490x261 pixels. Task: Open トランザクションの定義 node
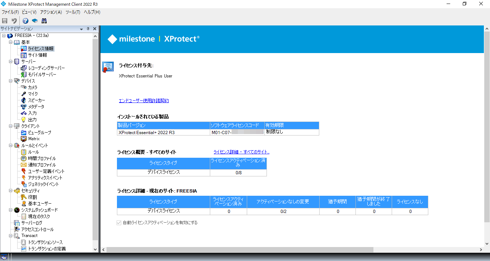pos(47,248)
